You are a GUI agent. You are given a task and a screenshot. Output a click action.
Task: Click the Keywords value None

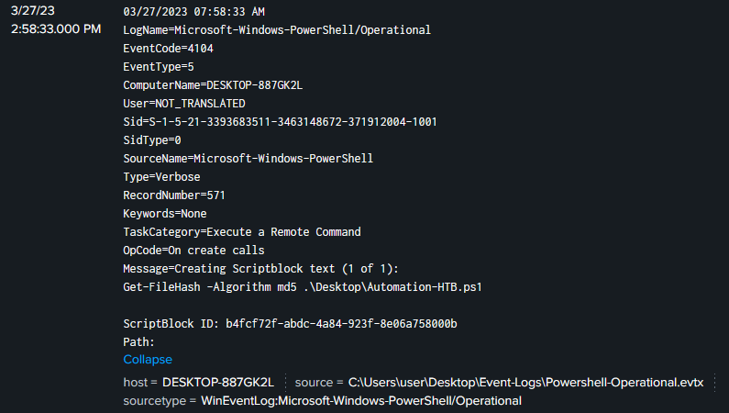click(193, 213)
